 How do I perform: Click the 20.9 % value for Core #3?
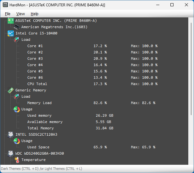pyautogui.click(x=100, y=59)
